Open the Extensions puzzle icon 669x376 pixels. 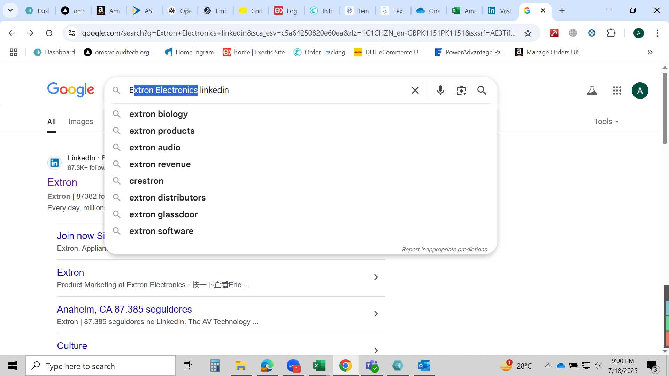coord(611,33)
